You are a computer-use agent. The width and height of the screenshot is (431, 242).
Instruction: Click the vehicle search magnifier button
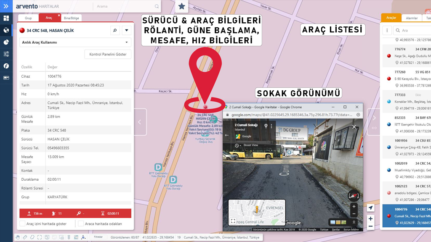pyautogui.click(x=115, y=30)
